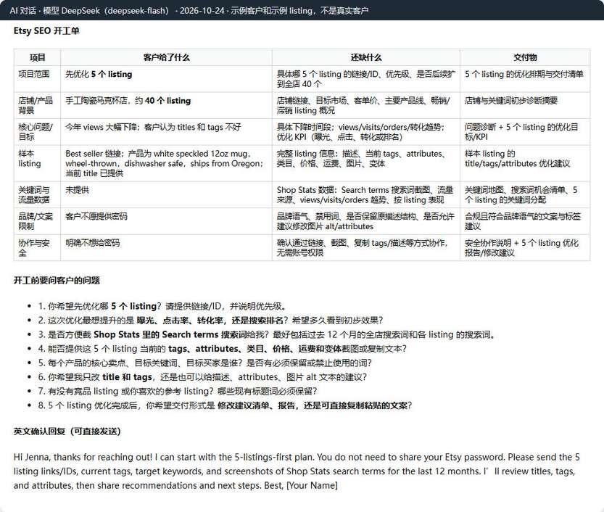Screen dimensions: 604x512
Task: Click cell '品牌语气、禁用词' missing items
Action: pos(366,221)
